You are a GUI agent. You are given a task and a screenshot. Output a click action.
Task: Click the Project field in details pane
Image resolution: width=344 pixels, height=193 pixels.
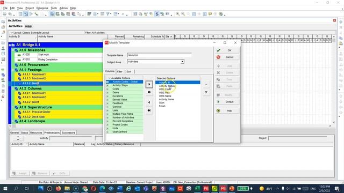(x=297, y=138)
